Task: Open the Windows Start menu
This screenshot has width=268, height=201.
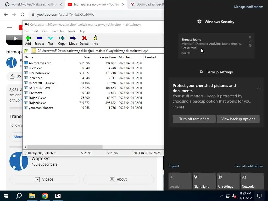Action: pos(6,196)
